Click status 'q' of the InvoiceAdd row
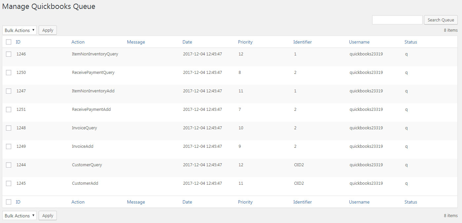The width and height of the screenshot is (462, 223). coord(406,146)
